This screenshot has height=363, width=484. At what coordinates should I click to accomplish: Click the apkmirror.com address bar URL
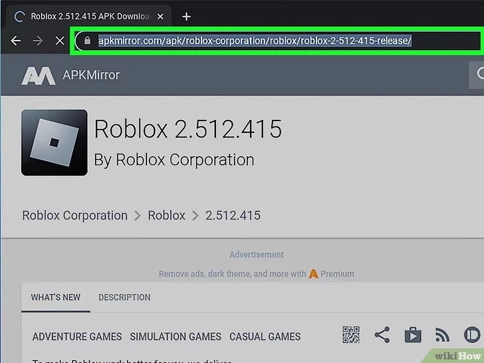255,41
